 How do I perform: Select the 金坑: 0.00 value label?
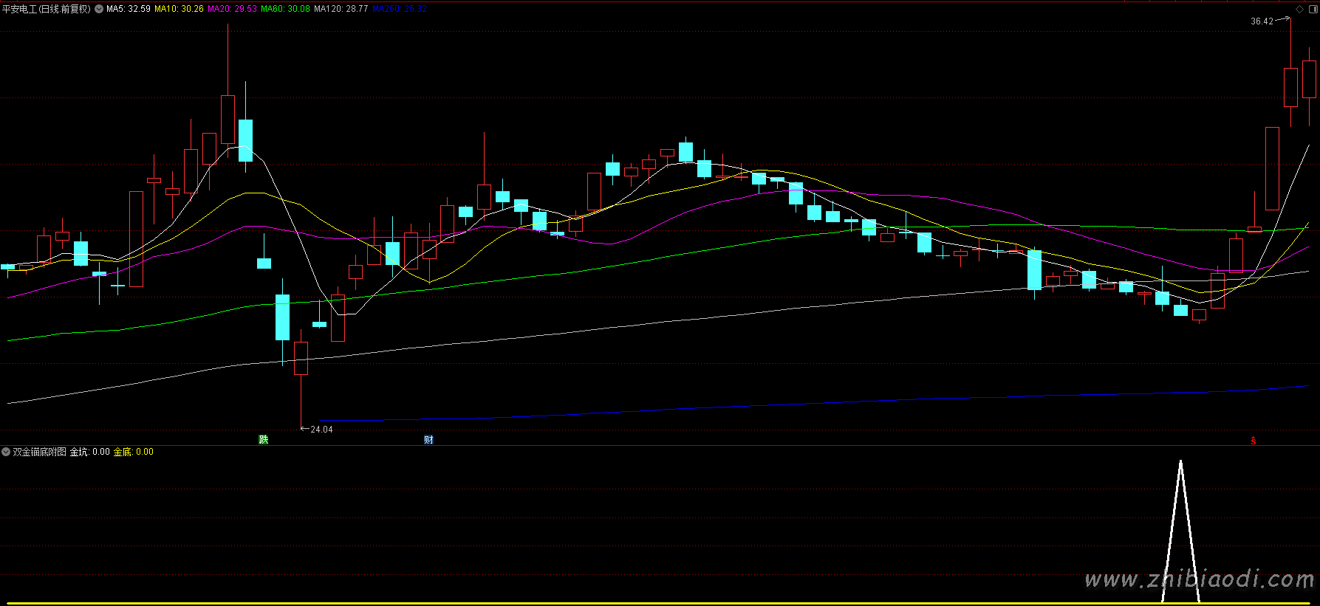(90, 452)
